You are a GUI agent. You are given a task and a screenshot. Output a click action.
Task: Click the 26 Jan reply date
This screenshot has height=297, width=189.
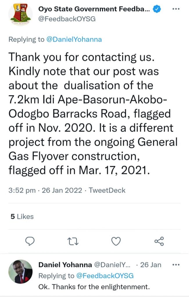click(x=151, y=265)
